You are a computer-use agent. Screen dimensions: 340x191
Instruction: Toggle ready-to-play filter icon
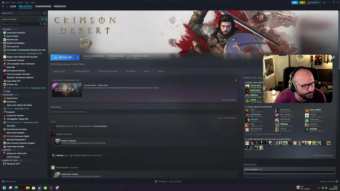pyautogui.click(x=46, y=19)
